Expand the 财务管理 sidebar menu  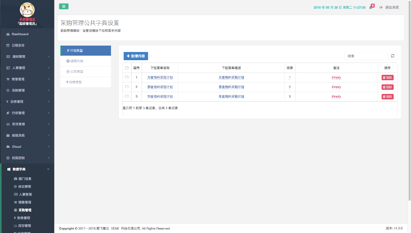27,102
